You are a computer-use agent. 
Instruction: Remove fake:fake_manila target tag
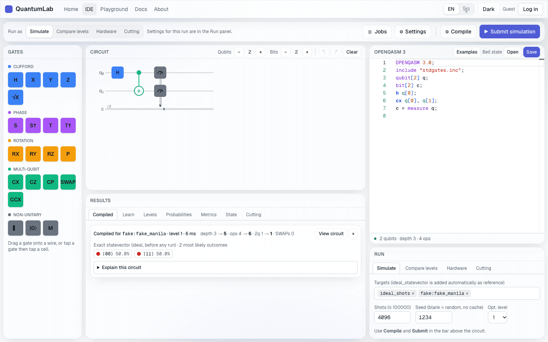(467, 293)
